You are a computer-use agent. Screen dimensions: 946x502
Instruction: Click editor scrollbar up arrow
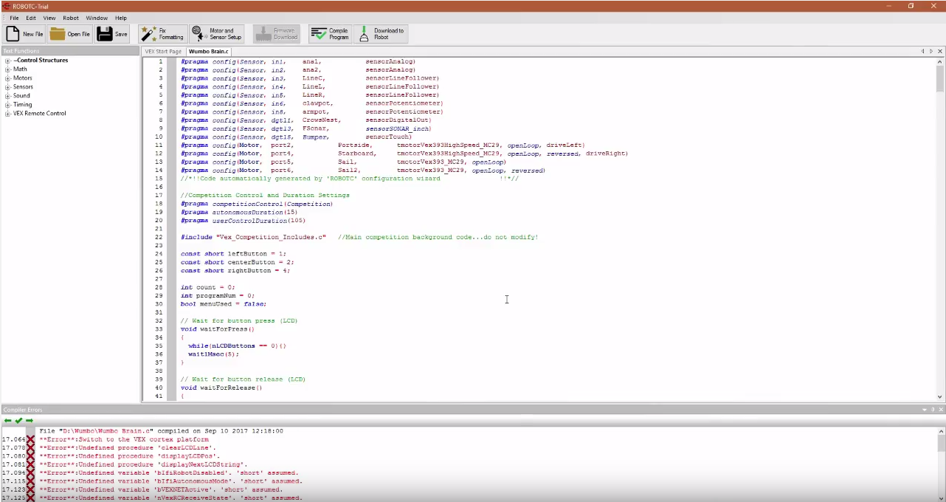(x=940, y=61)
